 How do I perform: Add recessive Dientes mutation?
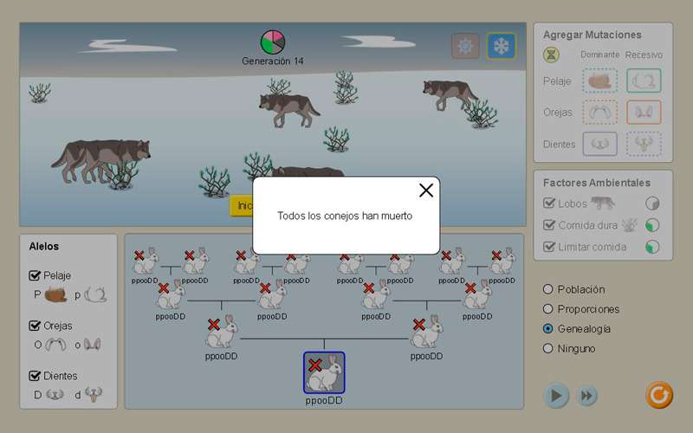[x=644, y=144]
